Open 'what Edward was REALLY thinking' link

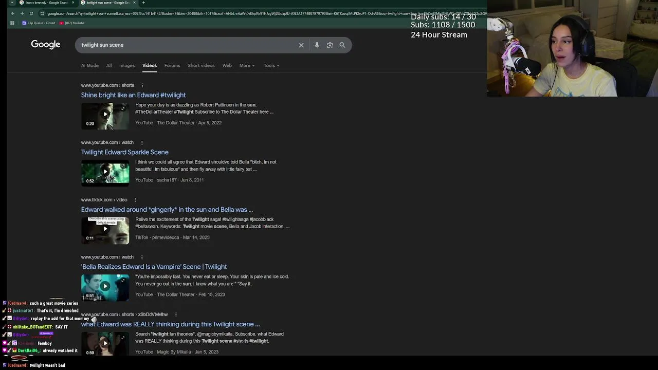tap(170, 324)
